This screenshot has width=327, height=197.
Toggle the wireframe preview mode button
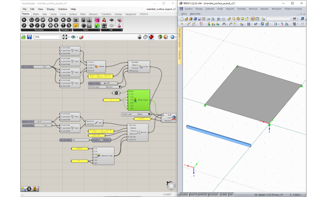pyautogui.click(x=145, y=37)
